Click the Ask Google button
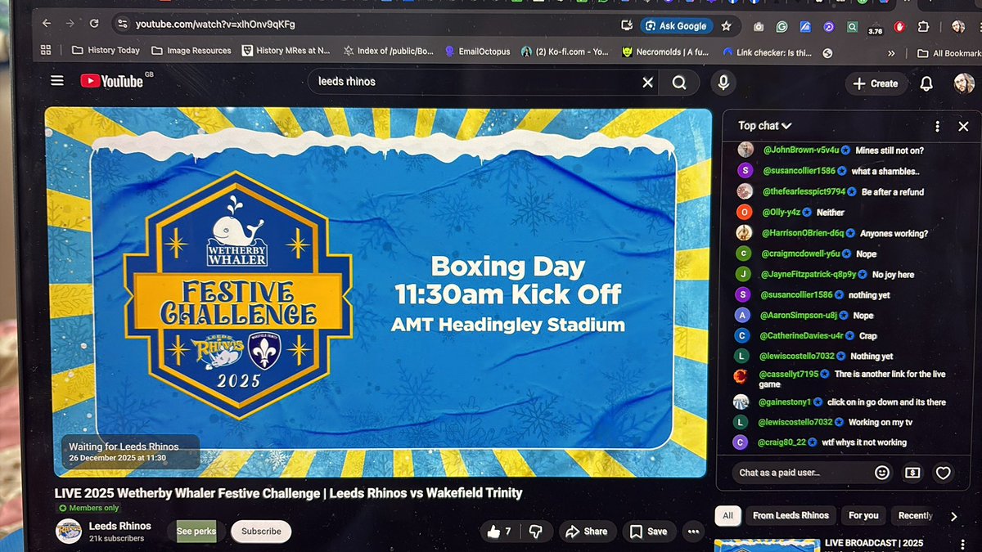Viewport: 982px width, 552px height. pyautogui.click(x=676, y=26)
